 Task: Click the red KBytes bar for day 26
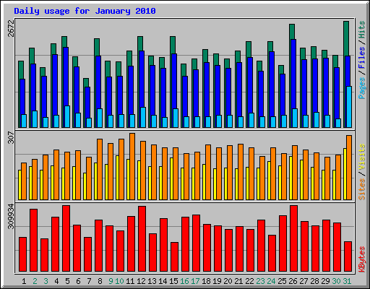(x=294, y=238)
